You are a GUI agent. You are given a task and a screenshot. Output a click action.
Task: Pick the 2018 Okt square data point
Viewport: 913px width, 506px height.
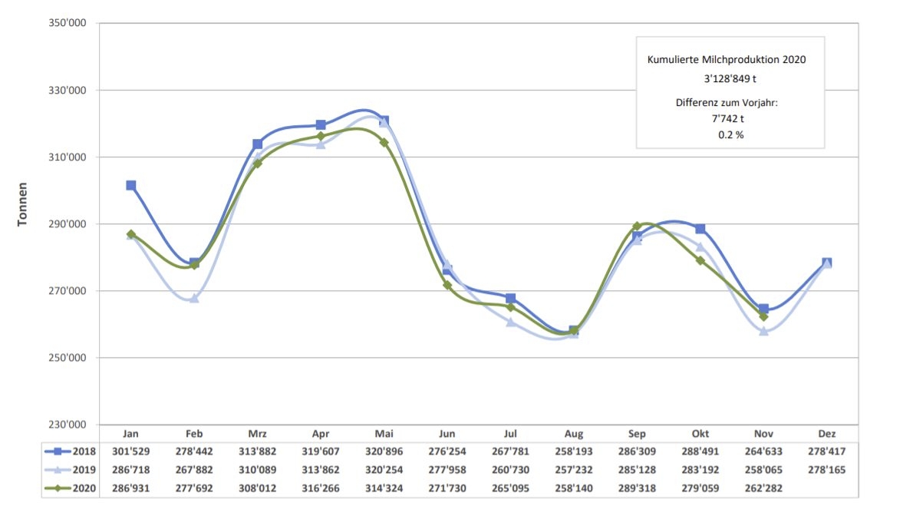(700, 229)
